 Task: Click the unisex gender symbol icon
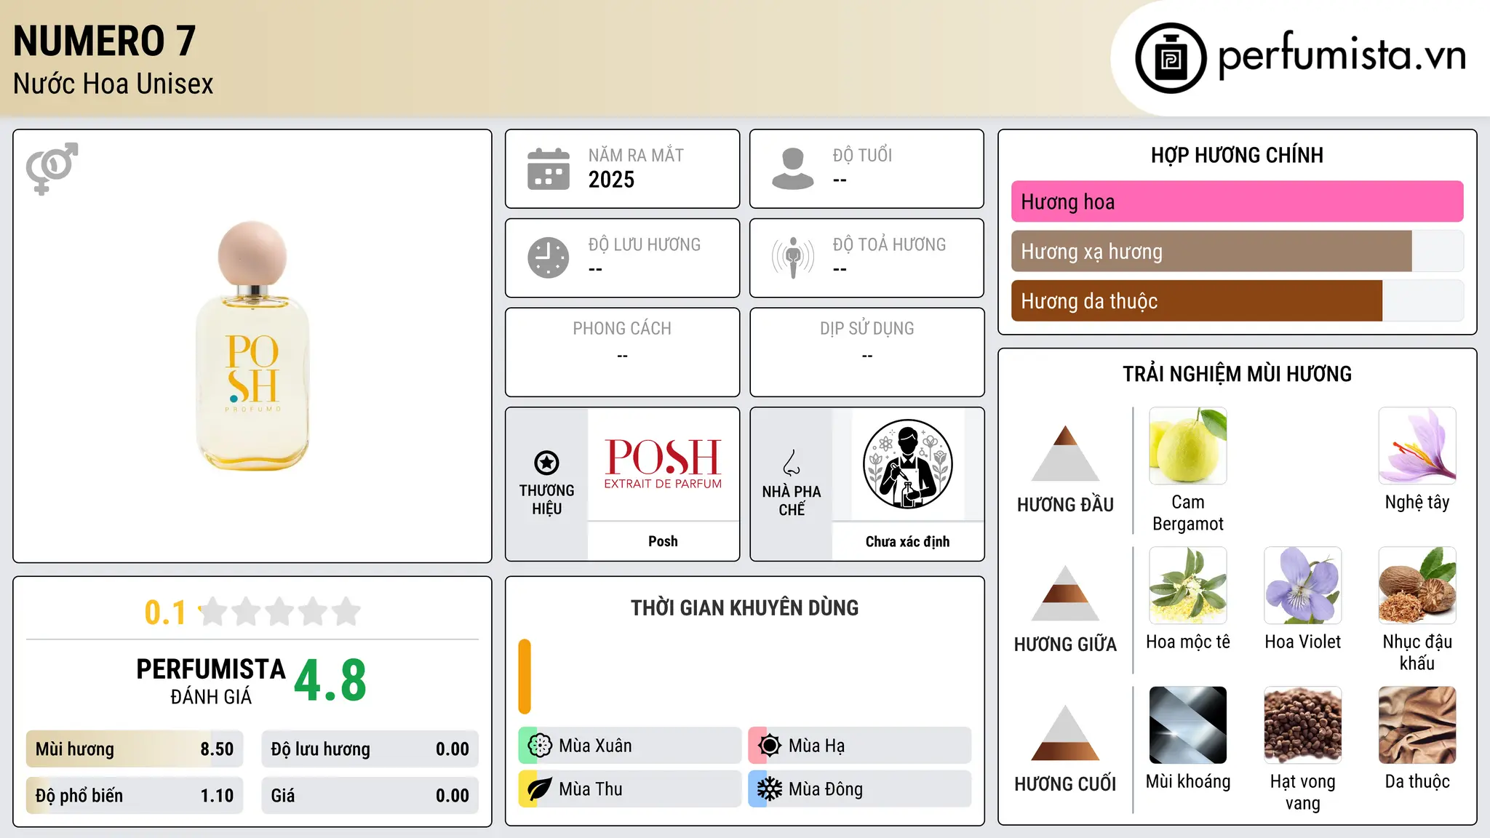pyautogui.click(x=52, y=168)
